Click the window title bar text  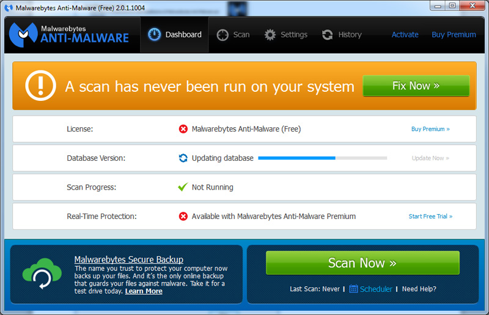(x=80, y=8)
